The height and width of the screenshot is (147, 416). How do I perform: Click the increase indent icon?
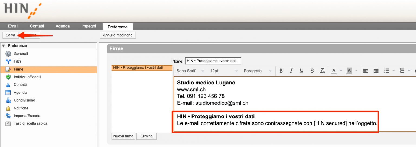coord(376,71)
